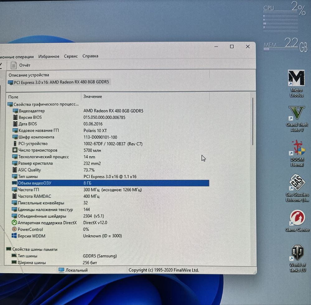Click the PowerControl icon
This screenshot has height=305, width=311.
14,229
